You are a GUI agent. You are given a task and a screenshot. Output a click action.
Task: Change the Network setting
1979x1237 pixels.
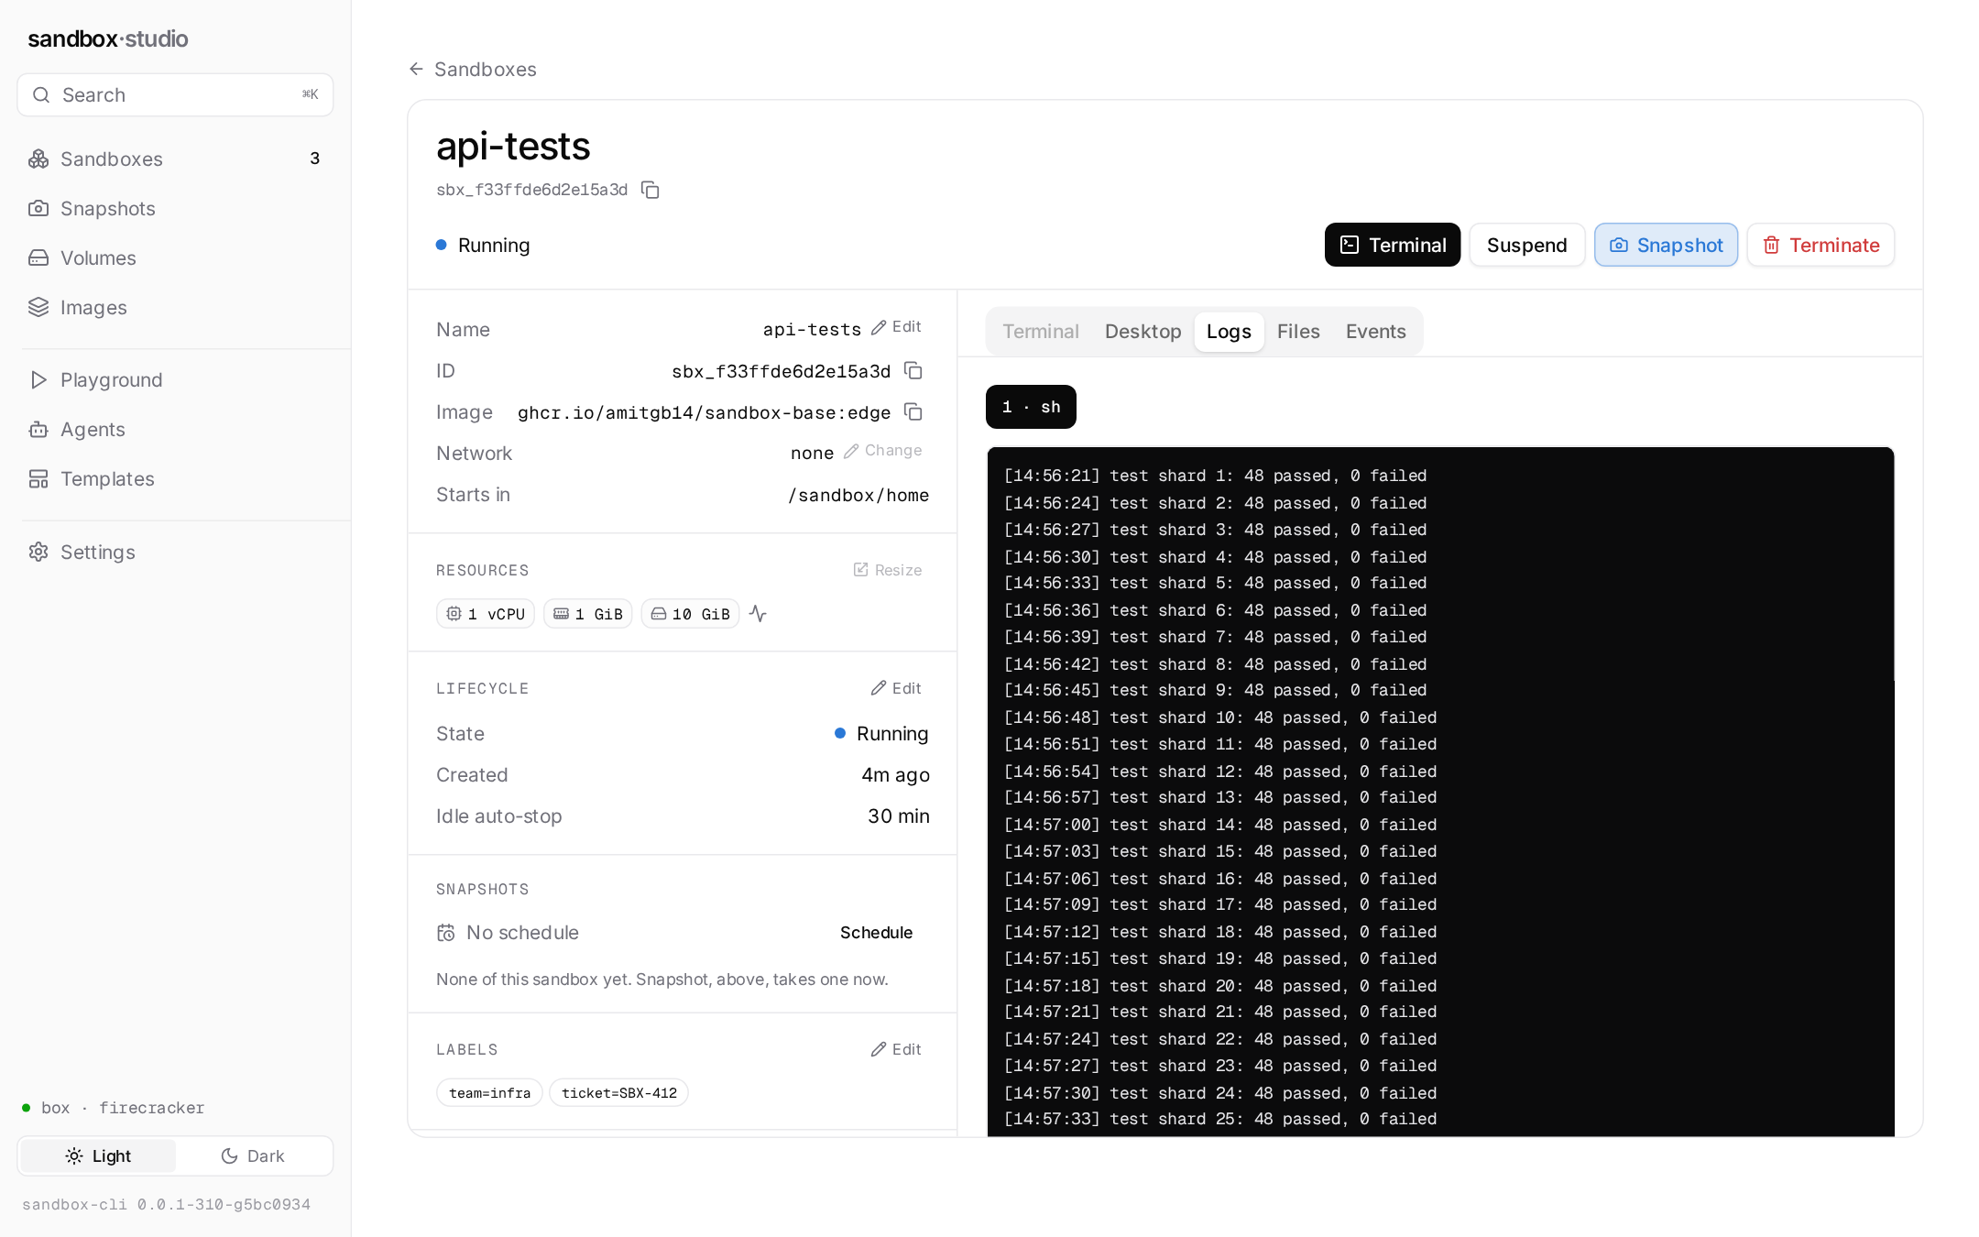pyautogui.click(x=883, y=451)
